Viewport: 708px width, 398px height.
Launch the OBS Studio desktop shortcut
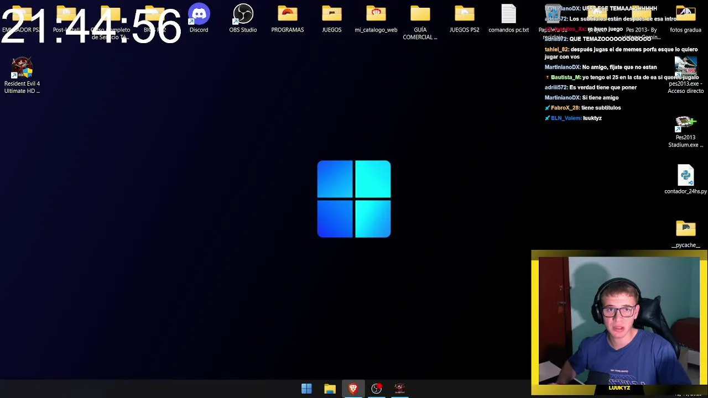(x=243, y=18)
